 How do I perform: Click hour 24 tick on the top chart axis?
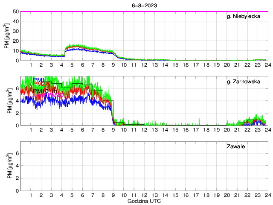click(267, 64)
